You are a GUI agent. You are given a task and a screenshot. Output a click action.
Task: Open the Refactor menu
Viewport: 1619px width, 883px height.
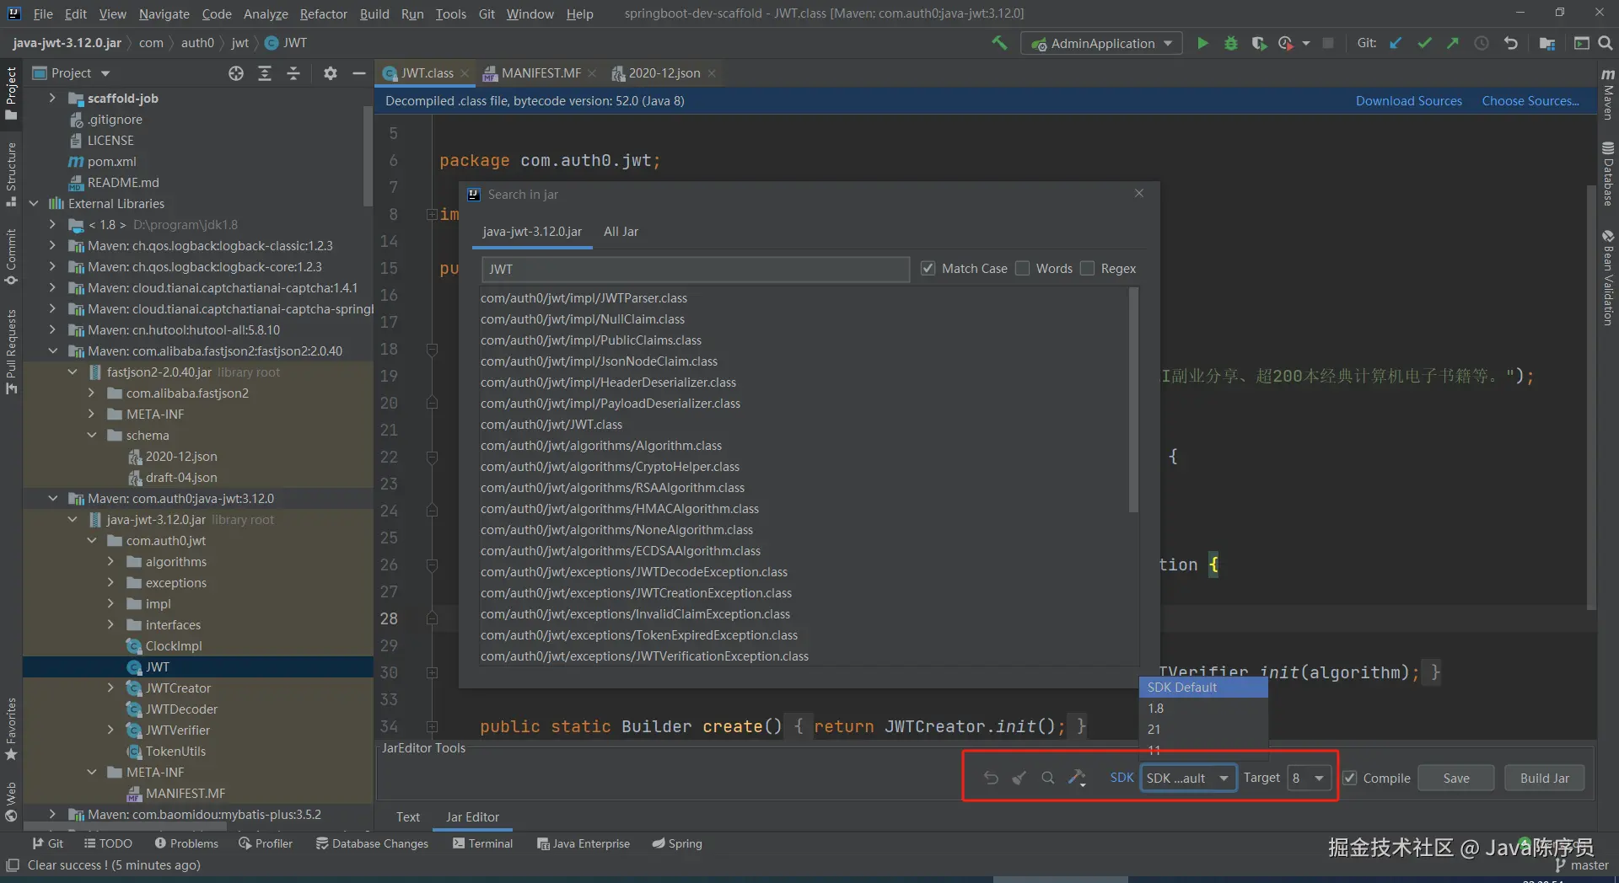[323, 13]
